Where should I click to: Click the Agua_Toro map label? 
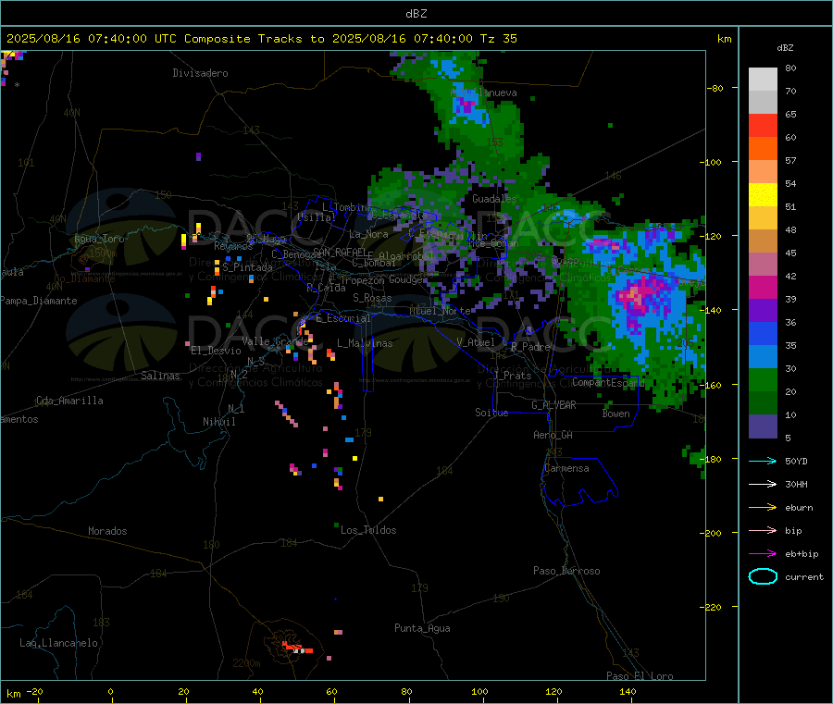pyautogui.click(x=99, y=239)
